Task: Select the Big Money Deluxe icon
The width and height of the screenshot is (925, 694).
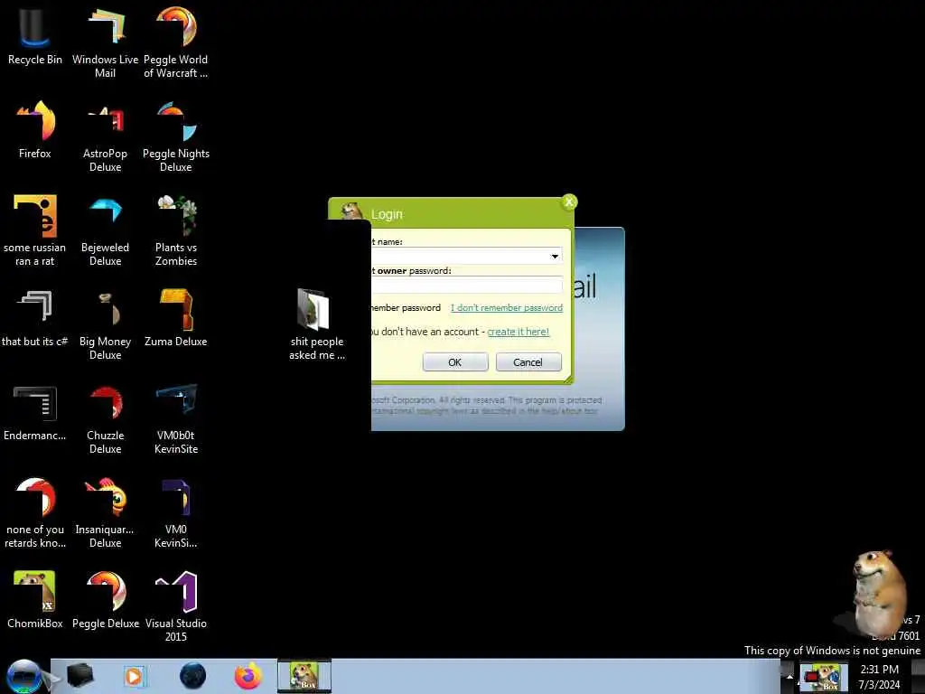Action: (x=105, y=324)
